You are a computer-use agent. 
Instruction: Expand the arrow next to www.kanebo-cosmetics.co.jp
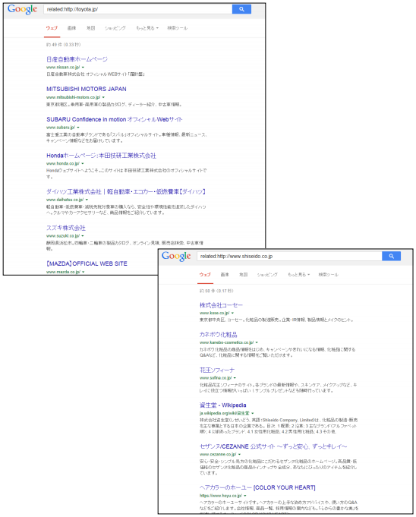tap(257, 342)
